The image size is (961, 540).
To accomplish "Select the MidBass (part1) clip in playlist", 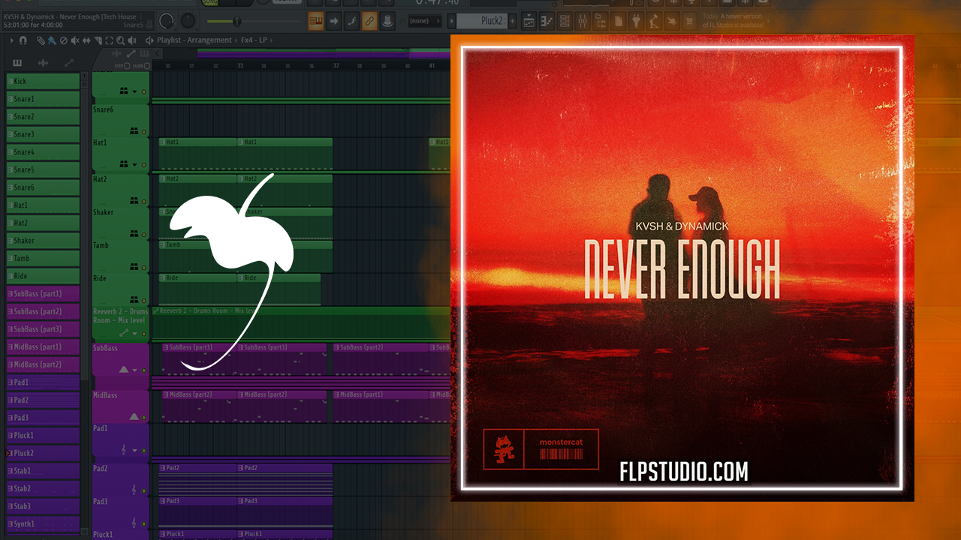I will [380, 406].
